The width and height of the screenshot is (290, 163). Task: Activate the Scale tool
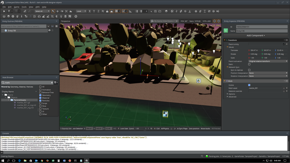click(66, 11)
